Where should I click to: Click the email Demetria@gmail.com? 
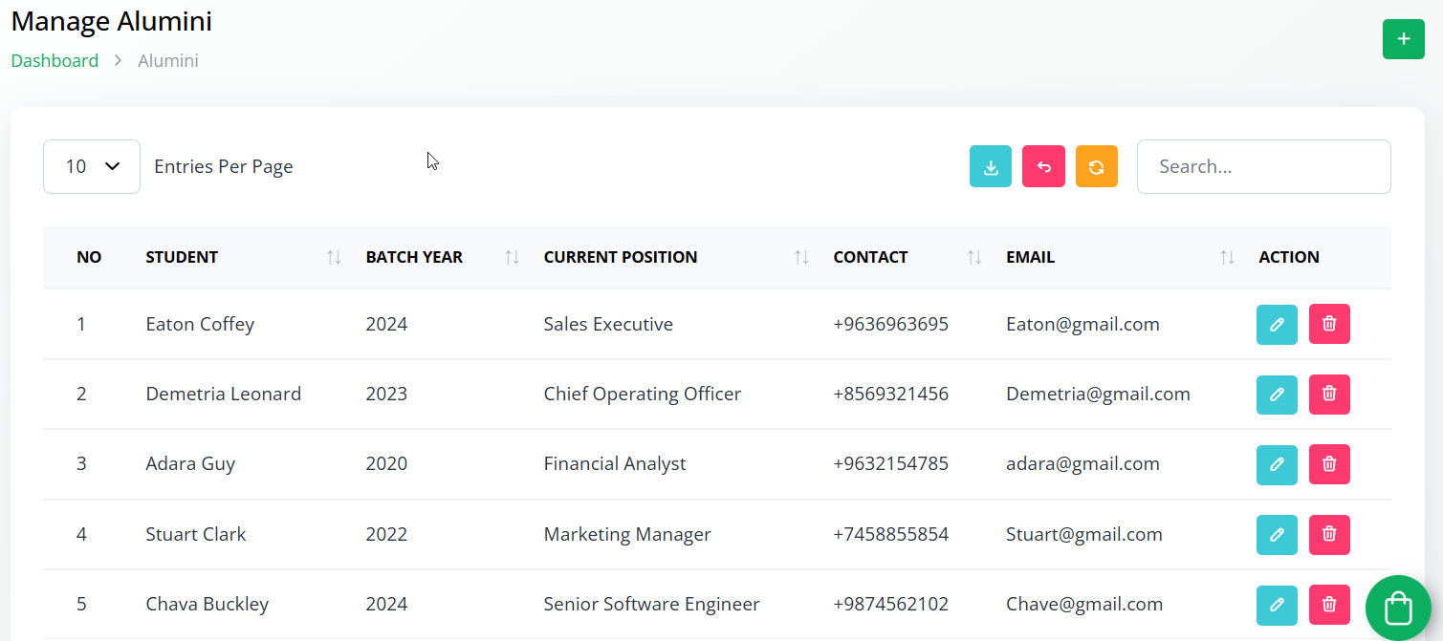click(x=1098, y=394)
